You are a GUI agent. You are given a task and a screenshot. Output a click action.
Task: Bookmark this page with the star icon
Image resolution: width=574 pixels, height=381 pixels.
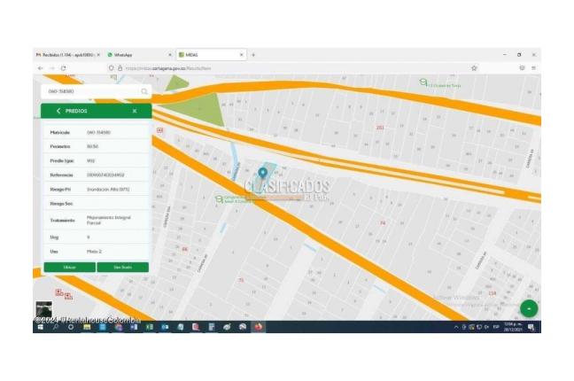point(474,67)
